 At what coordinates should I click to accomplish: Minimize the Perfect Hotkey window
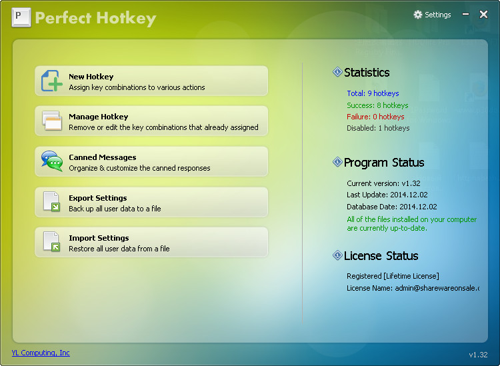[465, 14]
